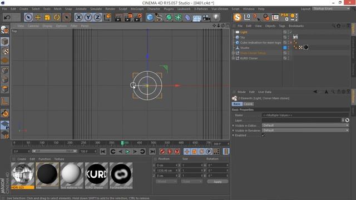Open size mode dropdown next to Apply
The height and width of the screenshot is (200, 356).
pos(192,182)
